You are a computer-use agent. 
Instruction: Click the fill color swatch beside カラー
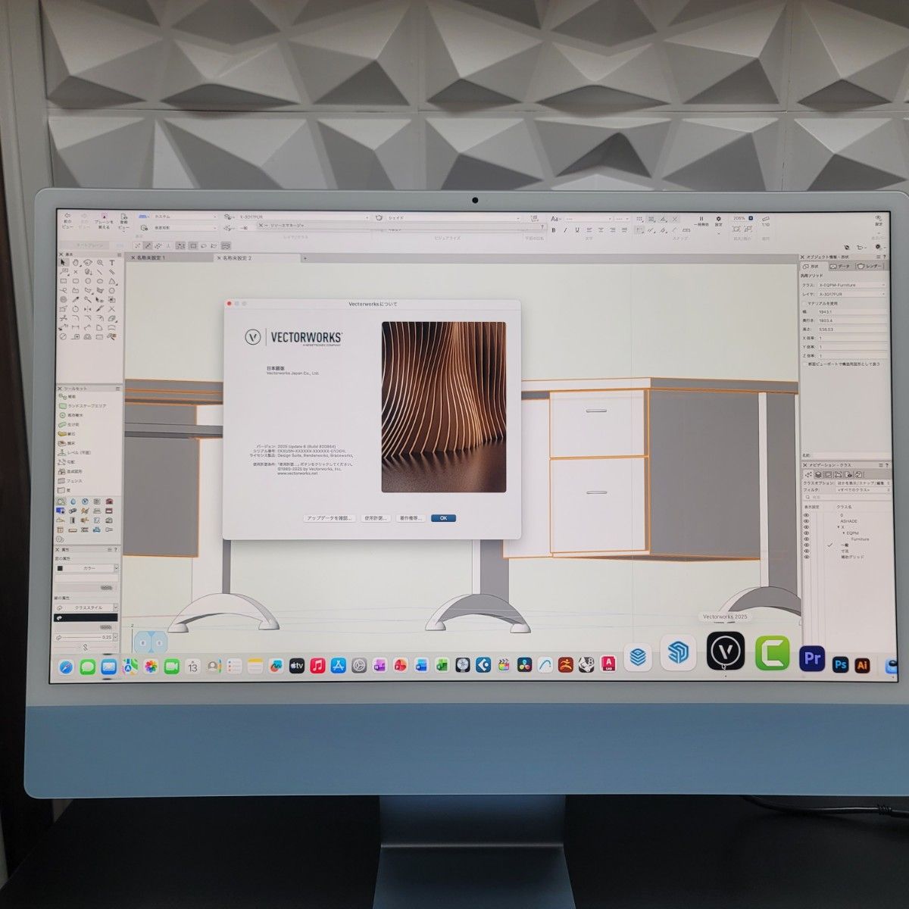coord(60,568)
